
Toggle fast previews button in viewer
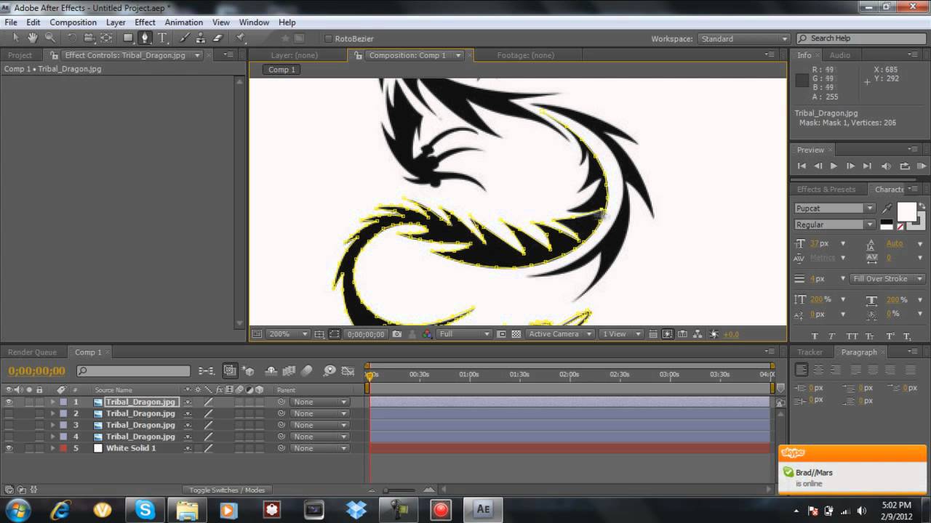click(666, 334)
